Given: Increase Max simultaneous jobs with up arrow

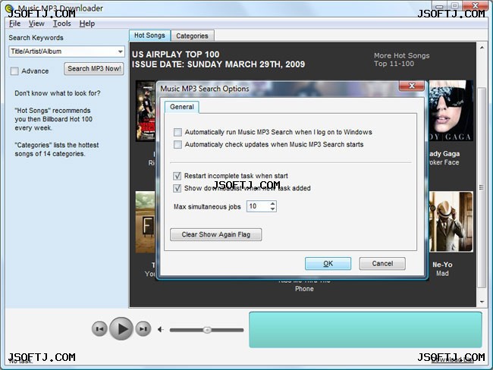Looking at the screenshot, I should 272,204.
